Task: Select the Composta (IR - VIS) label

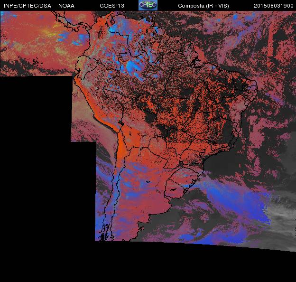Action: [x=203, y=6]
